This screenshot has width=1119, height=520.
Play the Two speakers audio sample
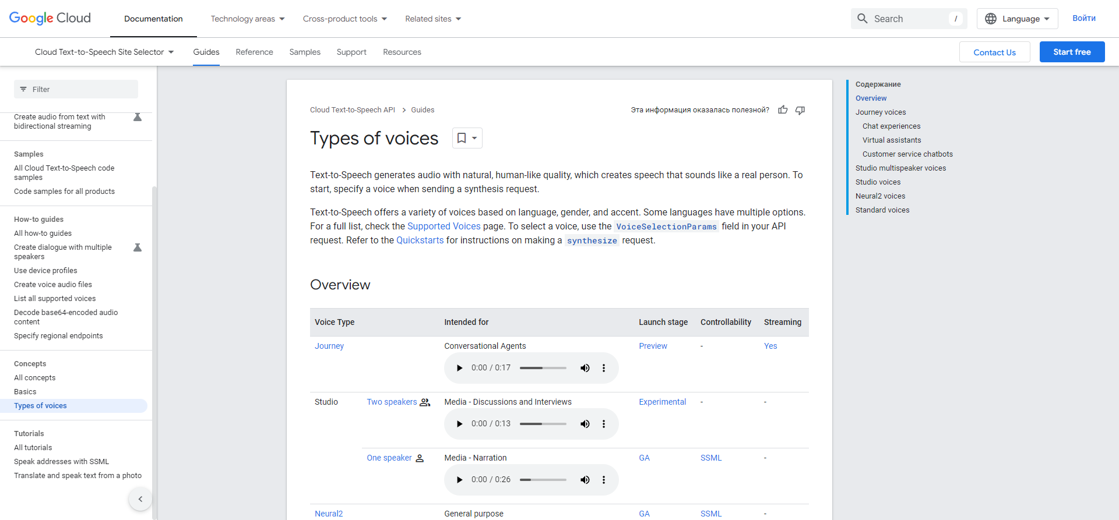(459, 424)
